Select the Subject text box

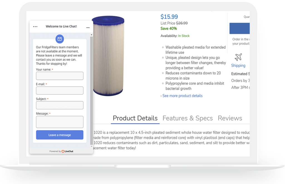[60, 105]
